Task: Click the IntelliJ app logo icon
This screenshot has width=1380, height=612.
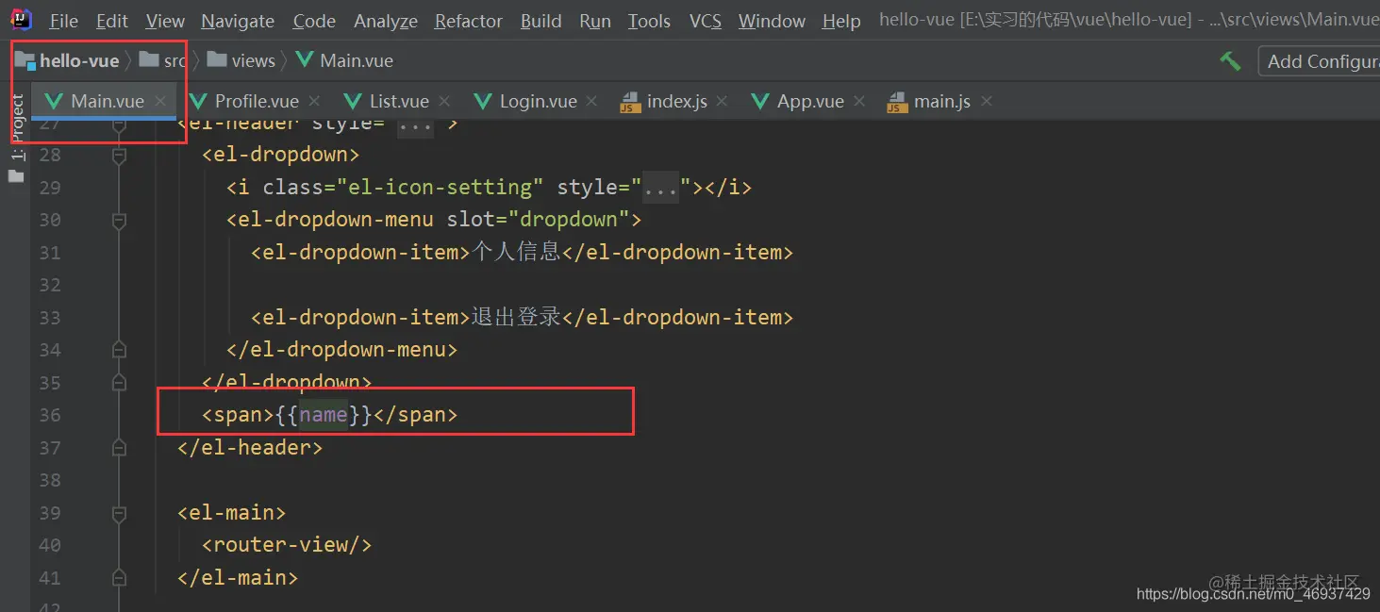Action: (x=22, y=20)
